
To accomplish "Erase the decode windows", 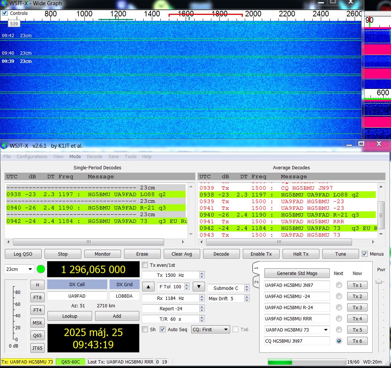I will tap(142, 254).
